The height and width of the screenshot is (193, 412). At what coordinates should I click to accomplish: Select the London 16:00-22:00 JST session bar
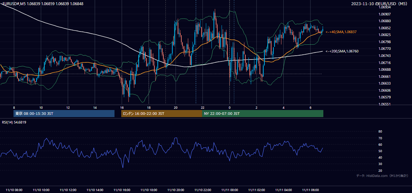pyautogui.click(x=162, y=114)
